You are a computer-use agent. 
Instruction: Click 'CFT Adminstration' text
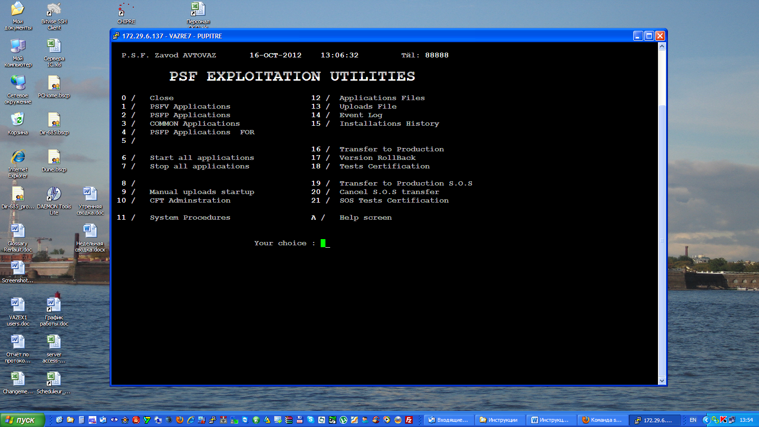click(190, 200)
